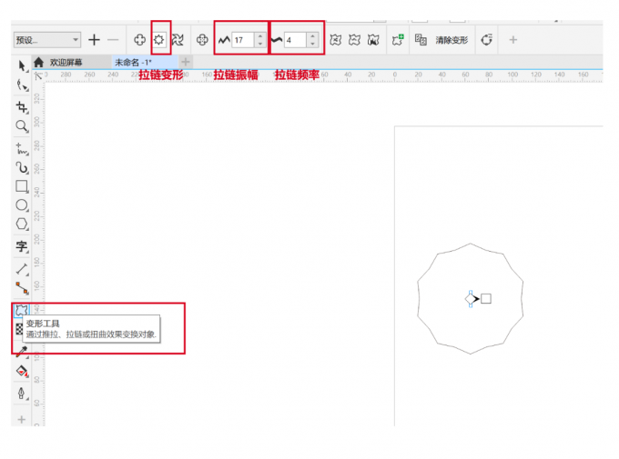Image resolution: width=619 pixels, height=459 pixels.
Task: Add a new distortion preset
Action: pos(94,40)
